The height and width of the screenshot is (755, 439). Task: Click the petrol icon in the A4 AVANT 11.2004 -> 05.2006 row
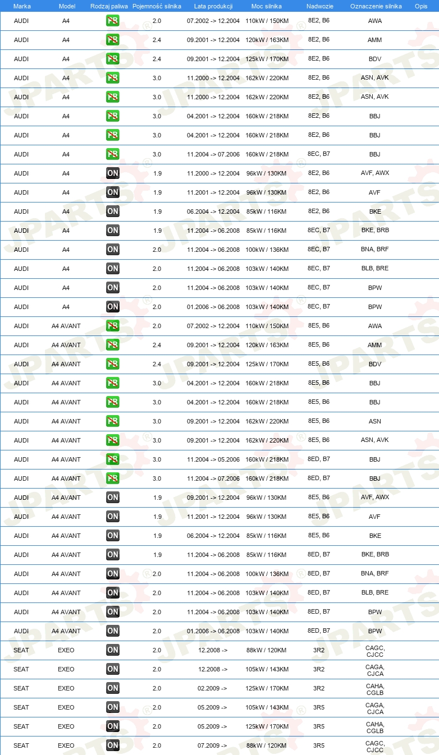point(112,459)
